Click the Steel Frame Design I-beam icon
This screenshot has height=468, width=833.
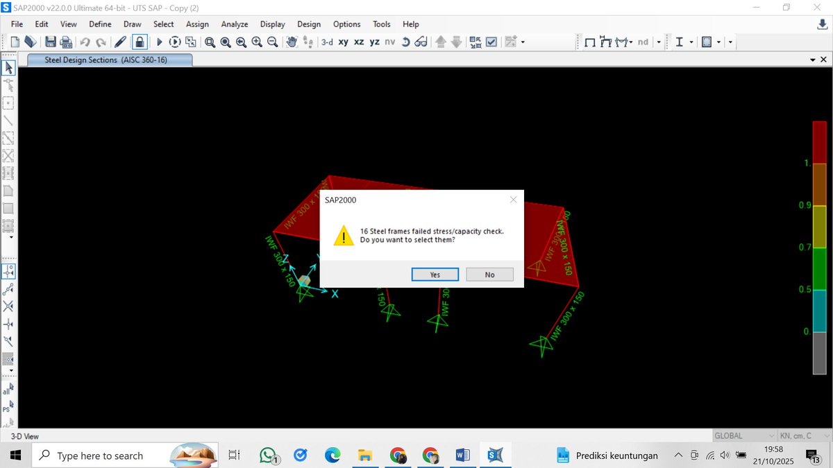tap(680, 42)
